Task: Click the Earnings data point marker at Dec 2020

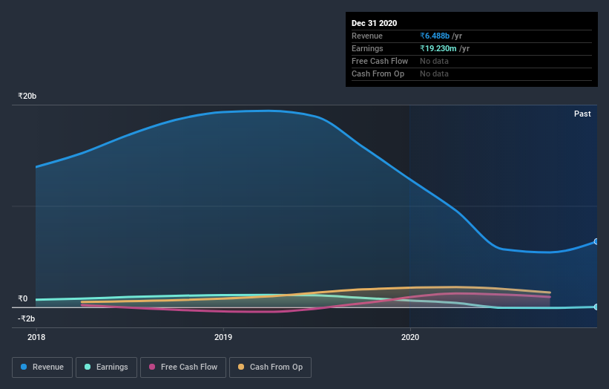Action: point(596,307)
